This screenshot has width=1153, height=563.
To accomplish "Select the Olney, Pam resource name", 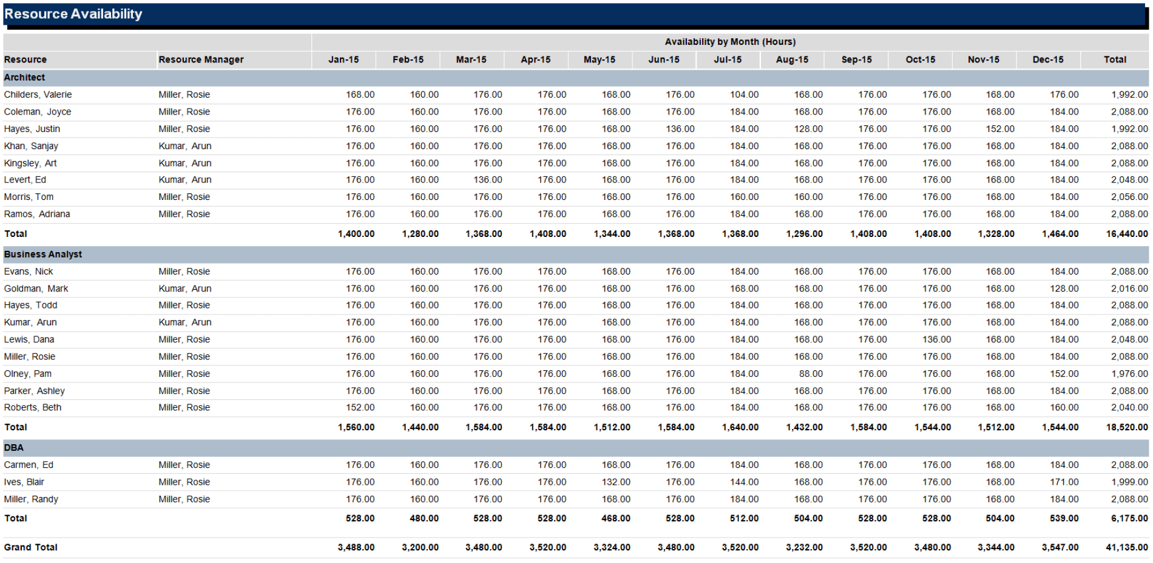I will 28,374.
